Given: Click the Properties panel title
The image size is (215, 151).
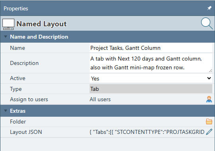Looking at the screenshot, I should [16, 8].
